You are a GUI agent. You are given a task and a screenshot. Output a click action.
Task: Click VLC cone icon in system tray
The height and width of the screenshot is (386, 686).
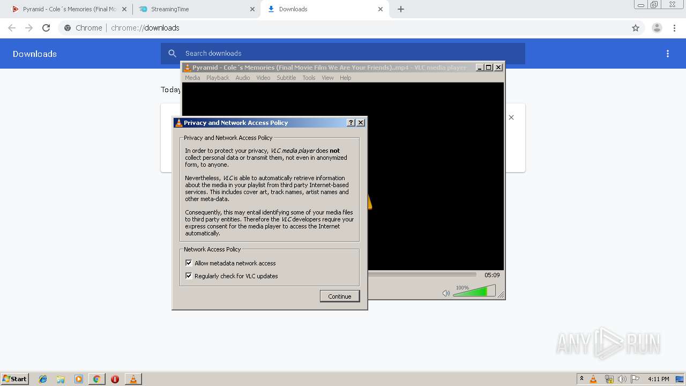[593, 379]
